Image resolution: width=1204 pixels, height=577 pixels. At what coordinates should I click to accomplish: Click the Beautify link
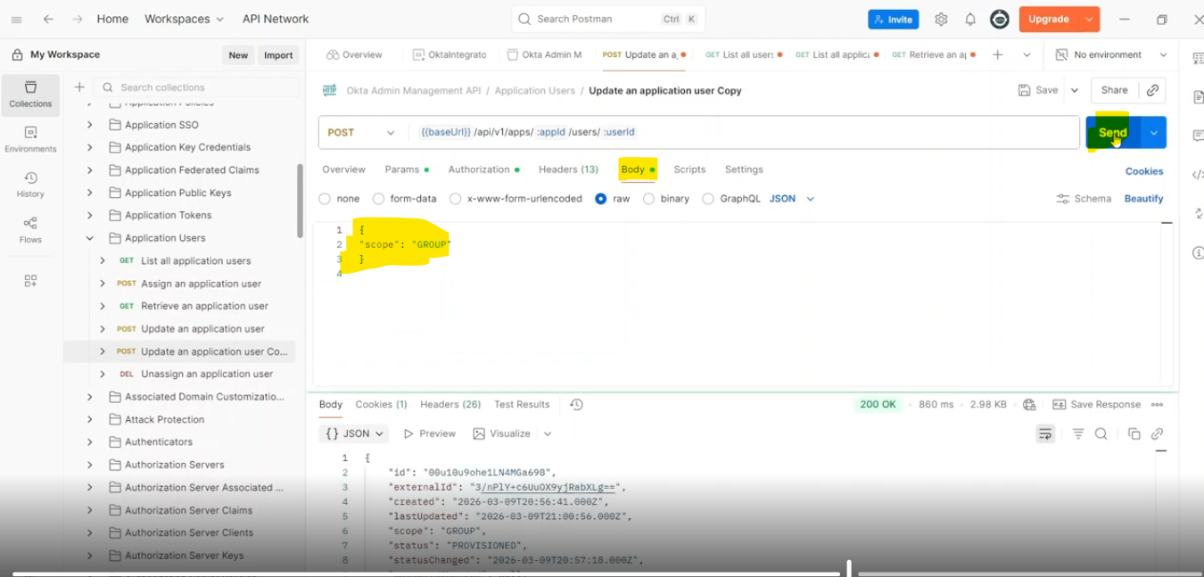coord(1143,199)
